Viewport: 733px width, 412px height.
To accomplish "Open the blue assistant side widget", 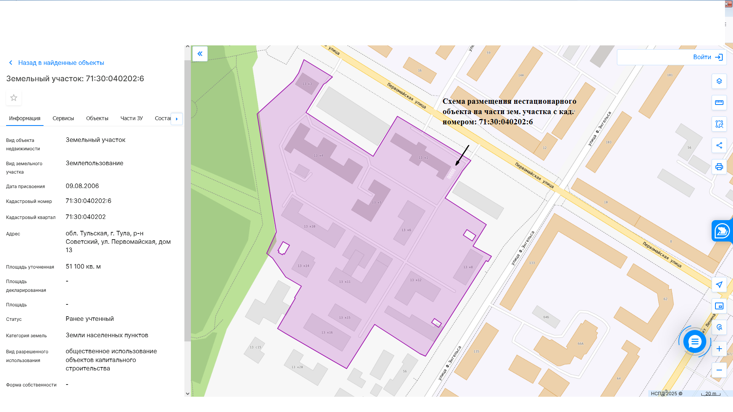I will [722, 231].
